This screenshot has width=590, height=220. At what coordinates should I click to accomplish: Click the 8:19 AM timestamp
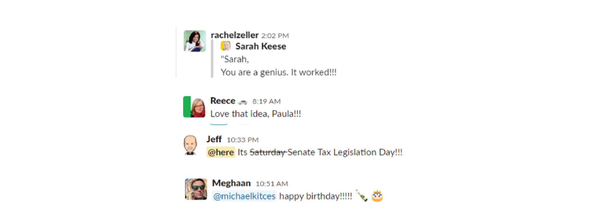point(266,101)
